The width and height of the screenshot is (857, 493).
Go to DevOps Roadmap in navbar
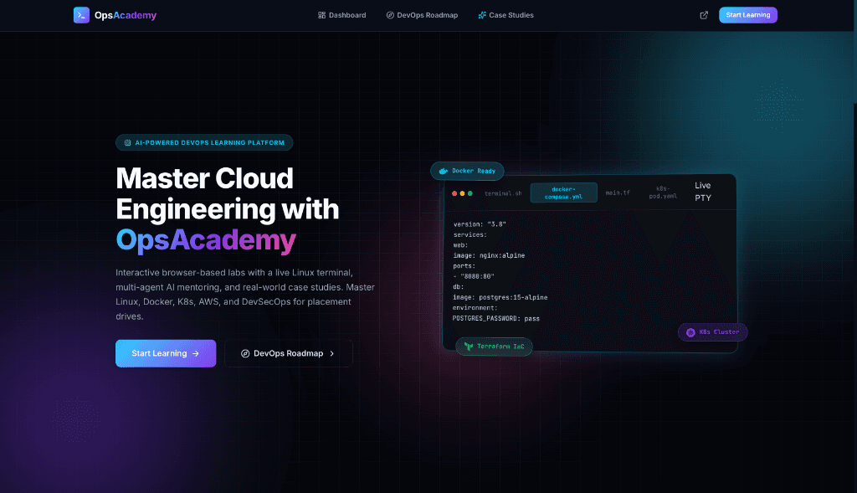[422, 15]
